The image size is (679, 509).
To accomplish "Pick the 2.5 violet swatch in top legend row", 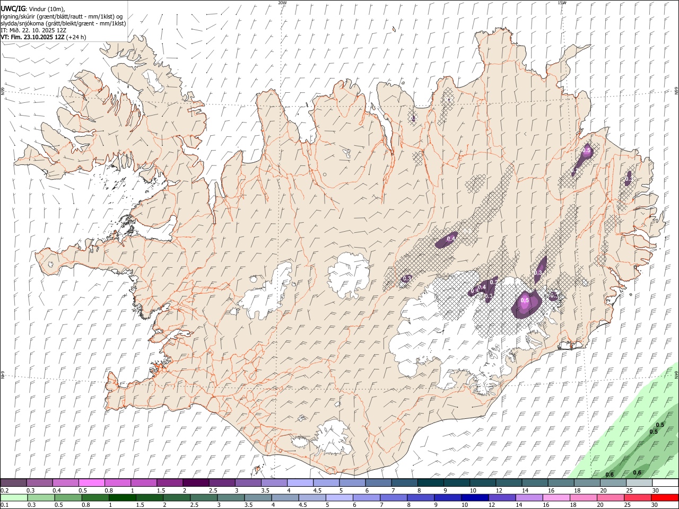I will click(222, 483).
